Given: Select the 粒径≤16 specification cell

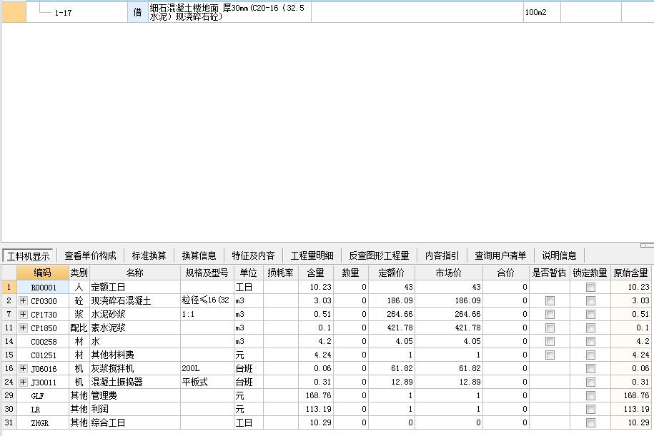Looking at the screenshot, I should point(207,300).
